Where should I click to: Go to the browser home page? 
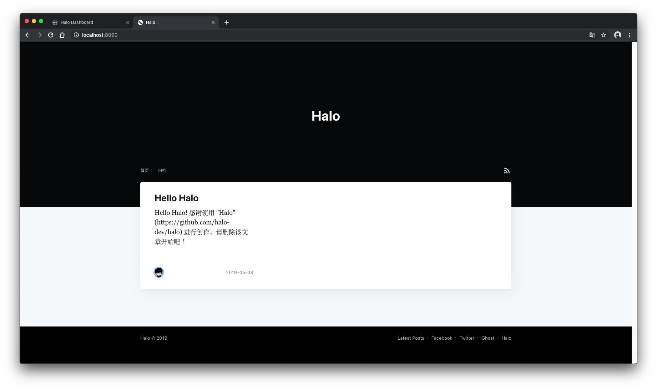tap(62, 35)
